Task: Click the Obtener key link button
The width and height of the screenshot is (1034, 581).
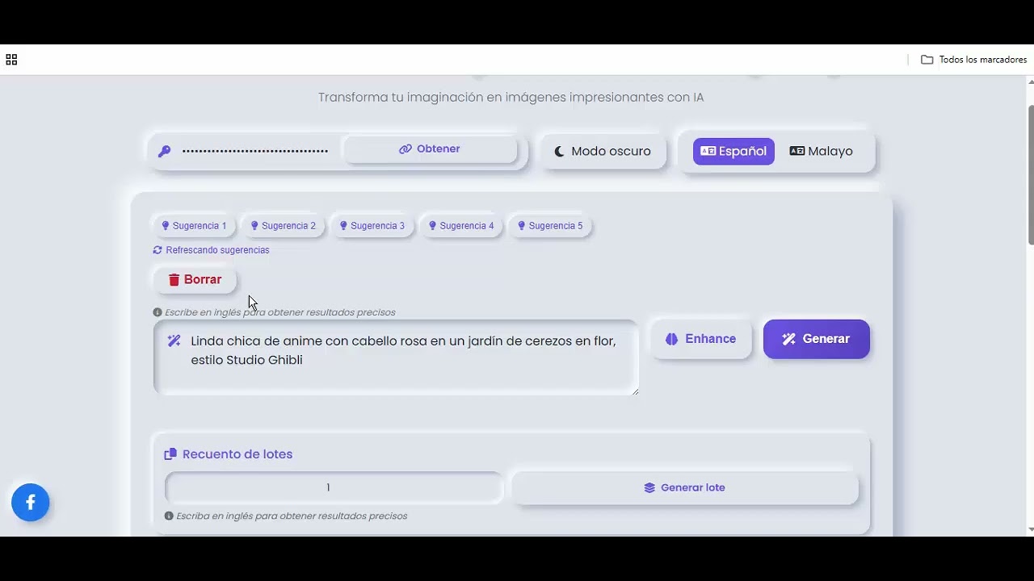Action: 430,149
